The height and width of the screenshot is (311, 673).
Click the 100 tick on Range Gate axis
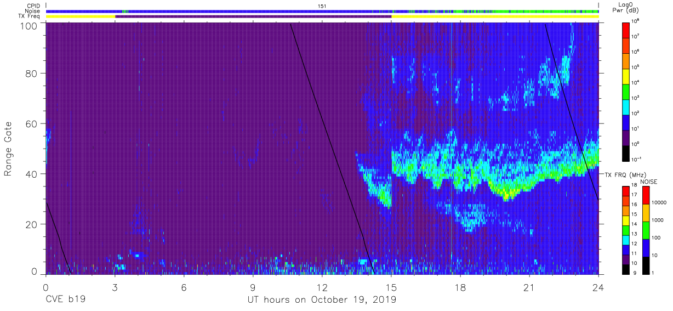(x=28, y=26)
